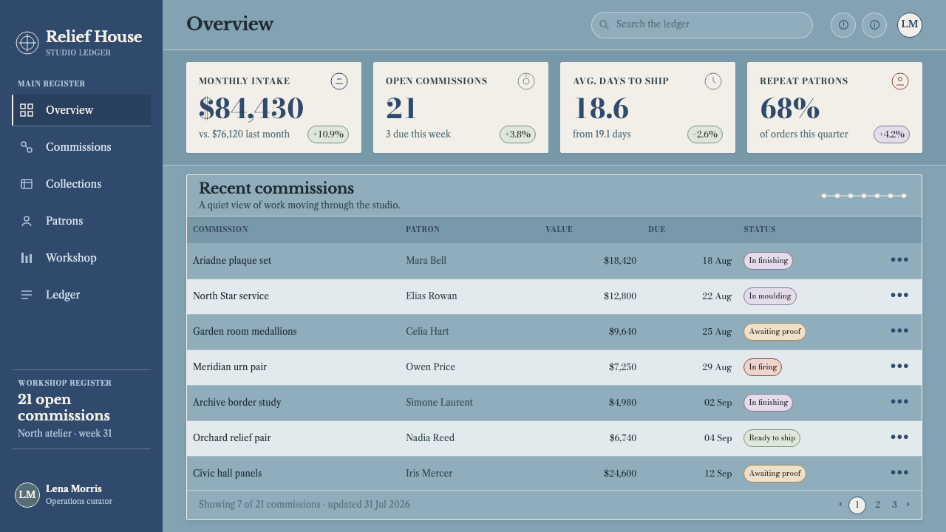Click the In moulding status badge
Viewport: 946px width, 532px height.
[x=770, y=296]
